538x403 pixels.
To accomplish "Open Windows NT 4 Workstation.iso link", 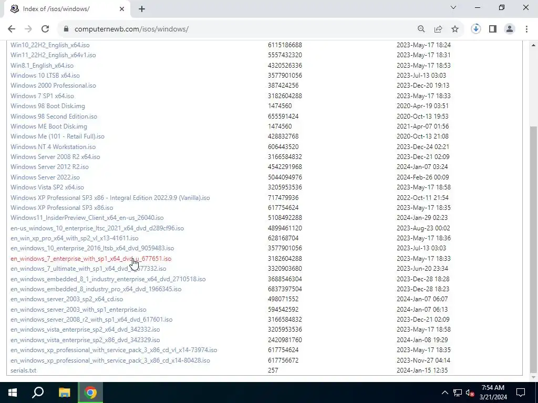I will point(53,147).
